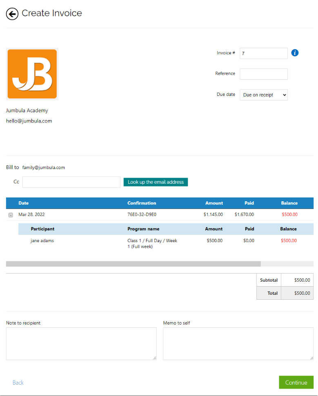
Task: Click the Continue button
Action: pos(296,383)
